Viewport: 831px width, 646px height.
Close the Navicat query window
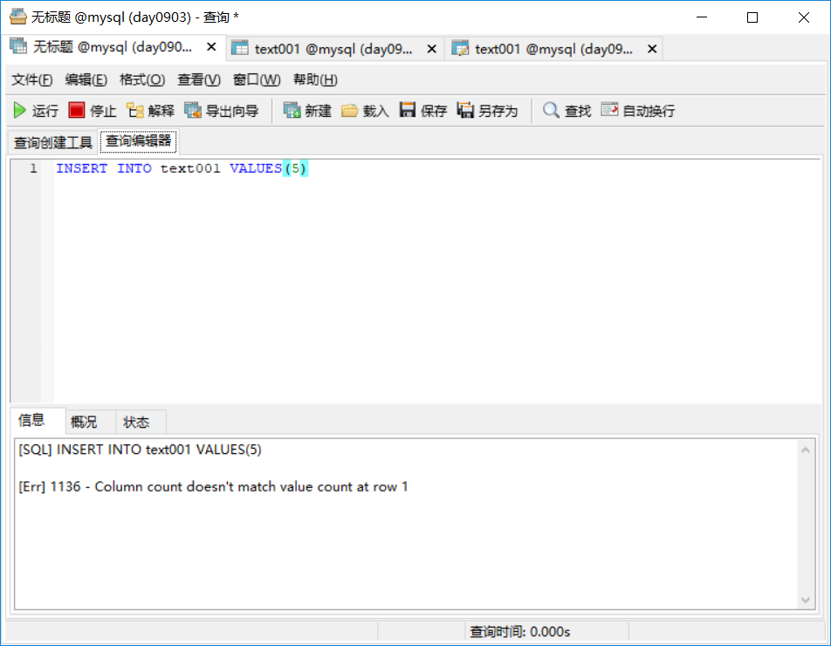pos(803,17)
